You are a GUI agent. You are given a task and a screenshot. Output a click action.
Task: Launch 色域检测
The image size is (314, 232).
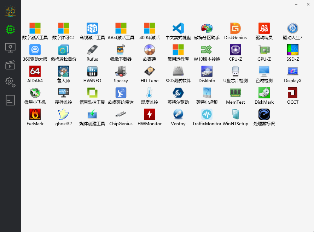(264, 74)
